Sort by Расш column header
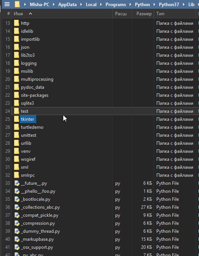The height and width of the screenshot is (256, 199). [121, 14]
